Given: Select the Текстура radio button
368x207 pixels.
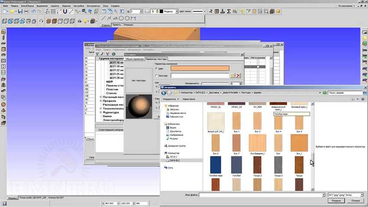Looking at the screenshot, I should [x=156, y=75].
